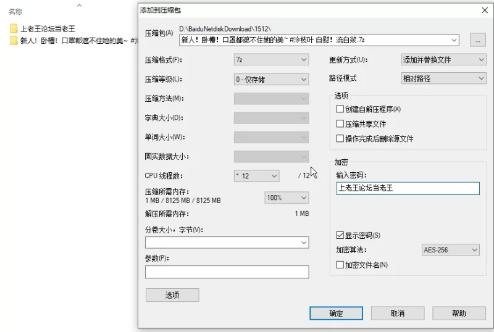Screen dimensions: 494x332
Task: Open the 更新方式 dropdown
Action: click(443, 59)
